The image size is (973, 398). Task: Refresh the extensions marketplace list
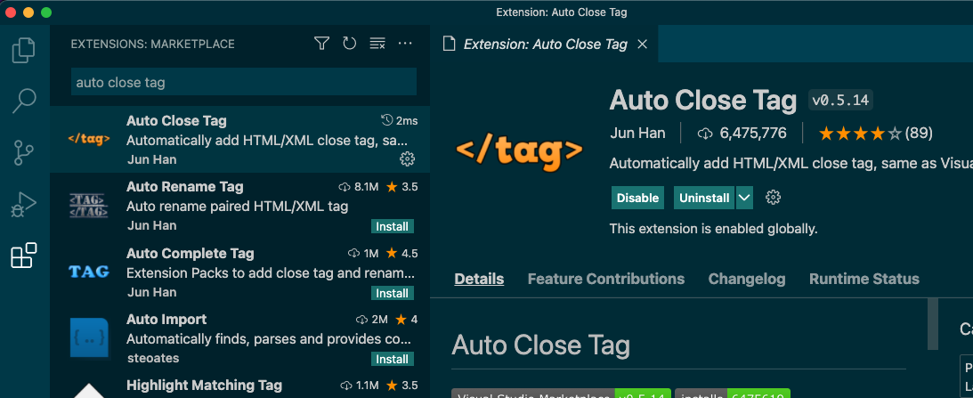349,44
